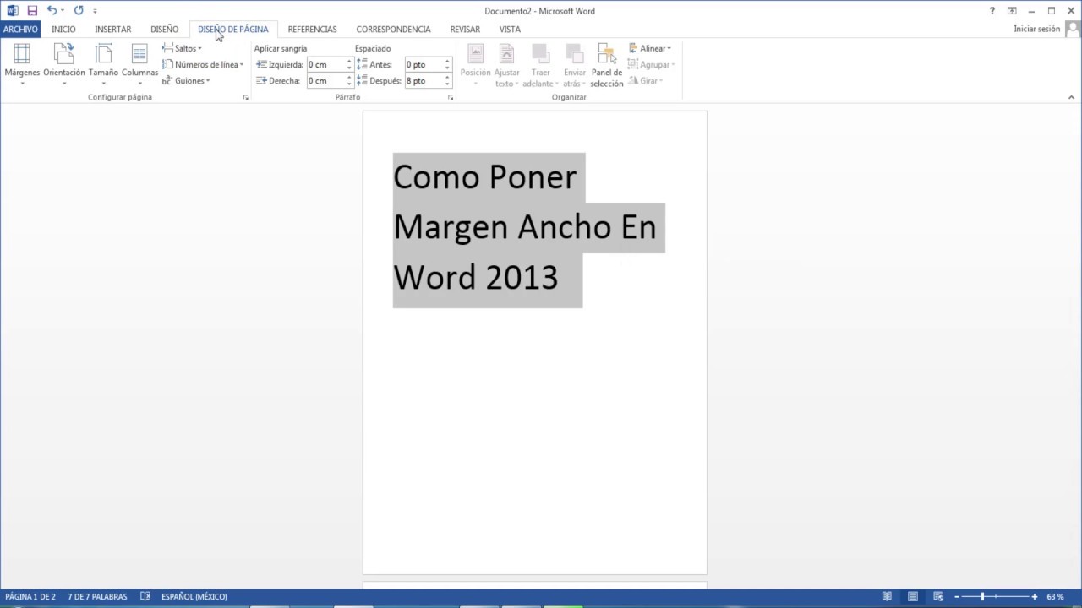Click the zoom in plus button
1082x608 pixels.
click(1034, 596)
